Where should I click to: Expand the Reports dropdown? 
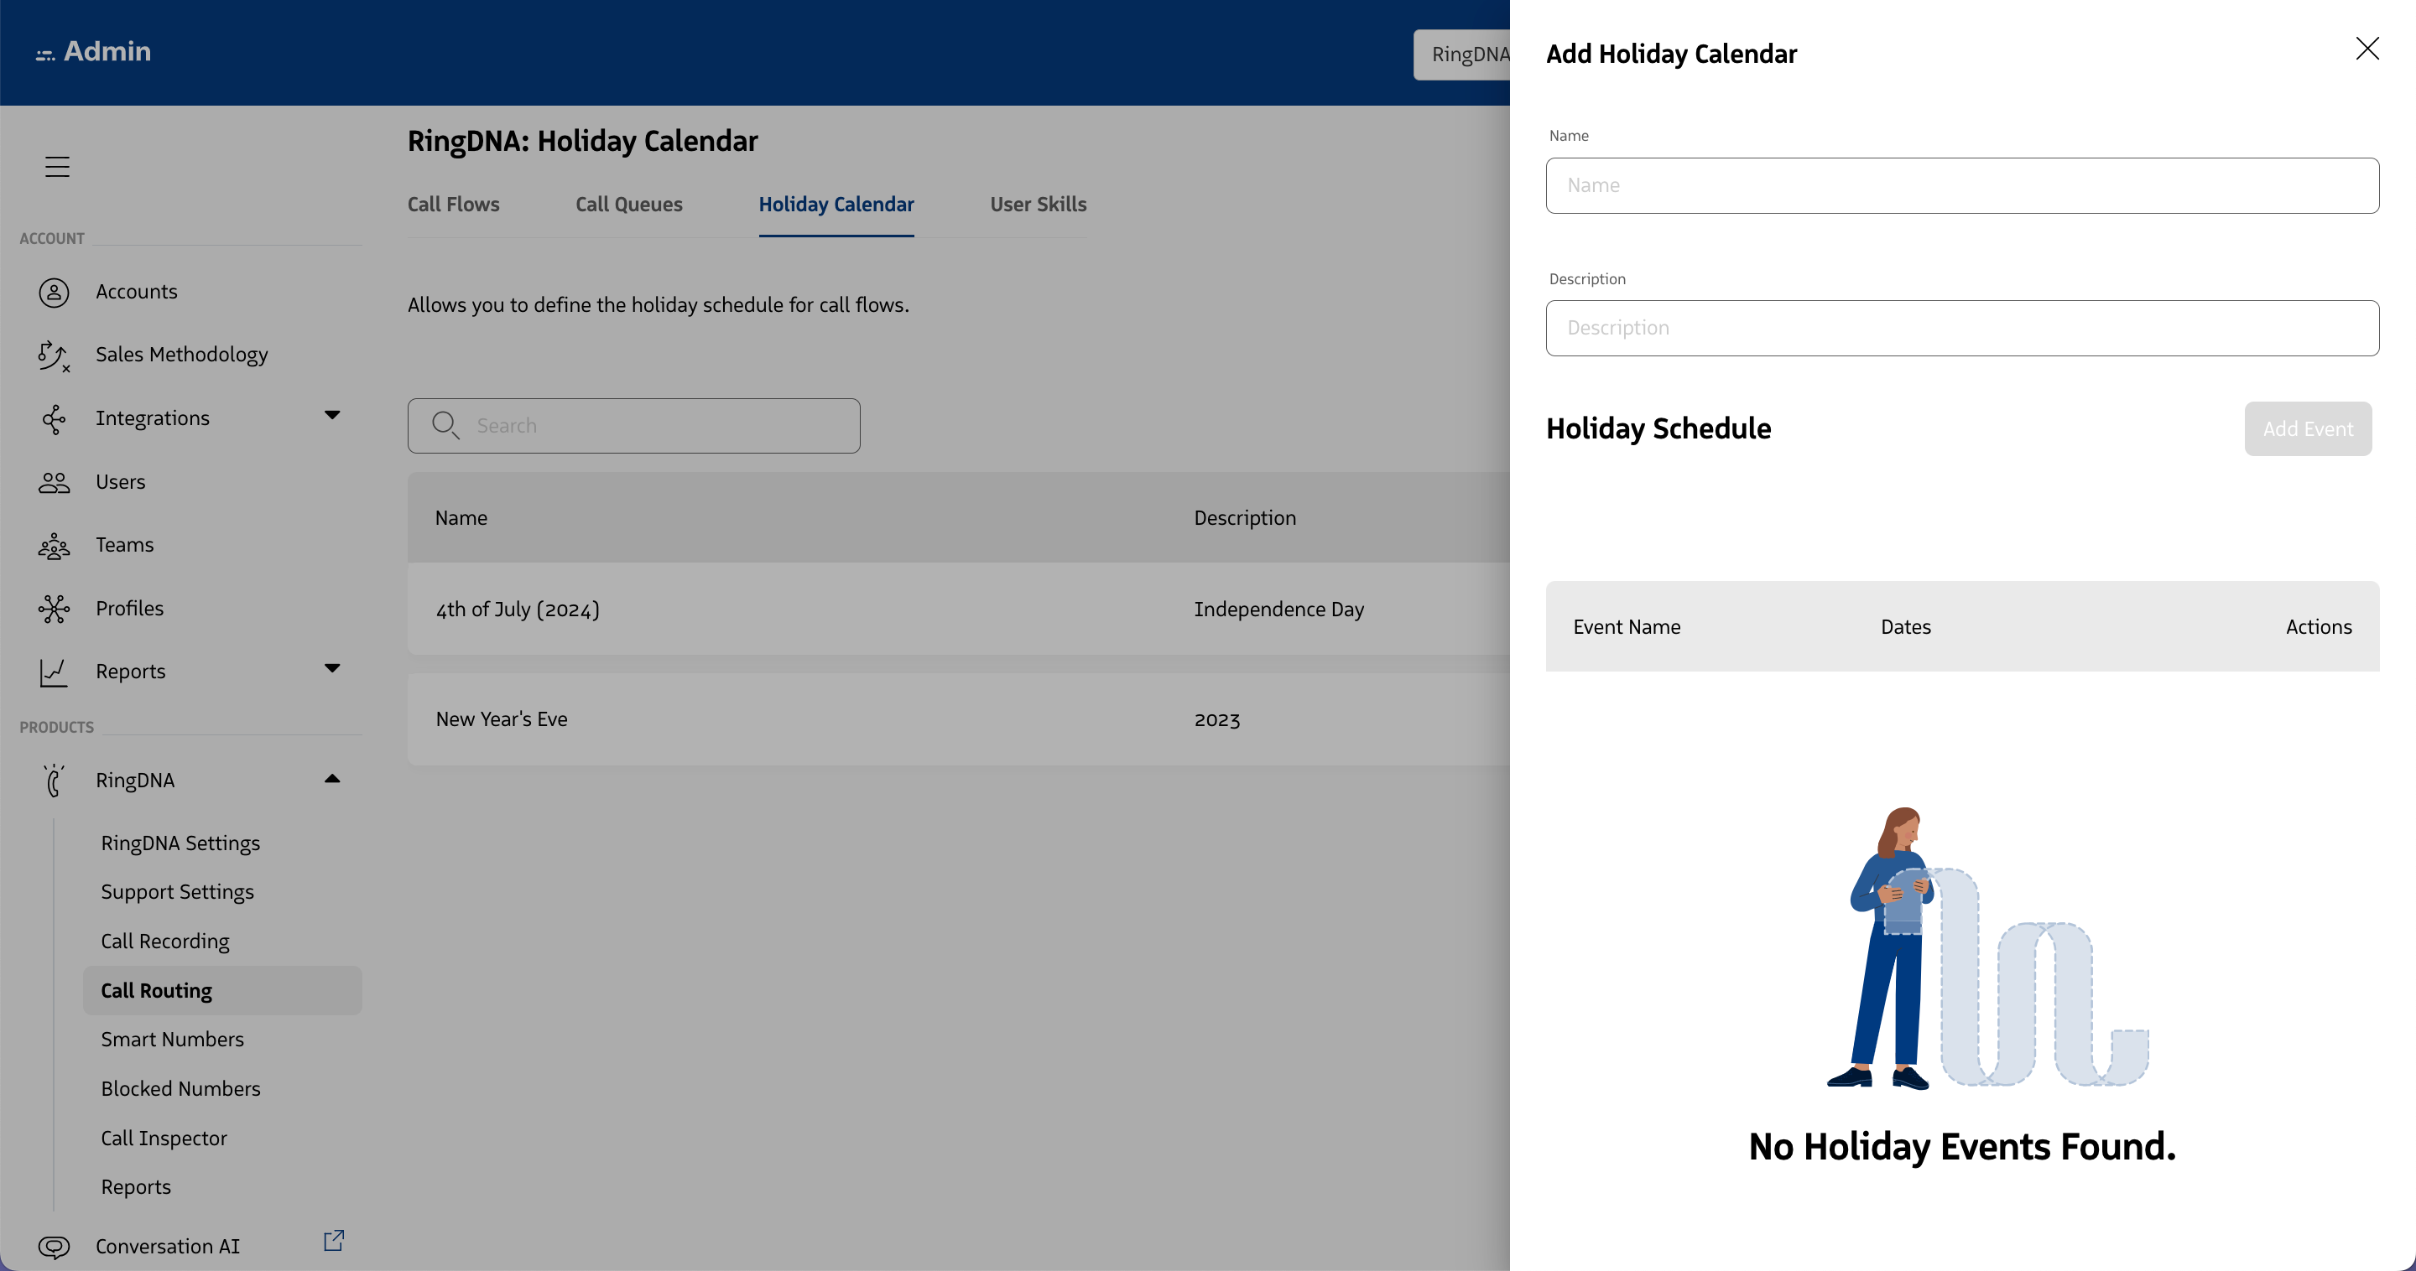[332, 668]
